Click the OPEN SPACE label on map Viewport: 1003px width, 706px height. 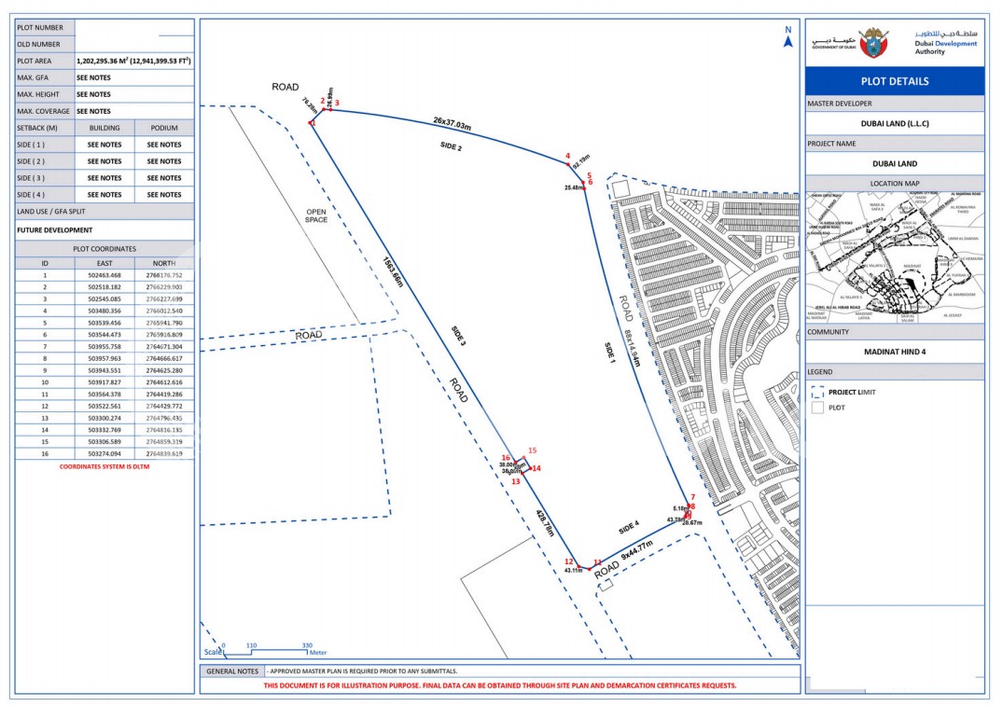tap(316, 215)
